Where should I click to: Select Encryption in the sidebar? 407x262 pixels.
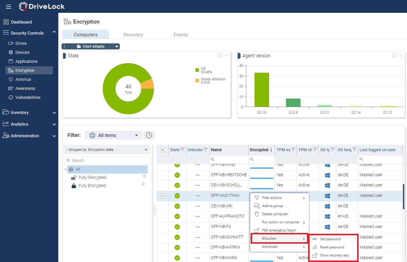pos(29,70)
